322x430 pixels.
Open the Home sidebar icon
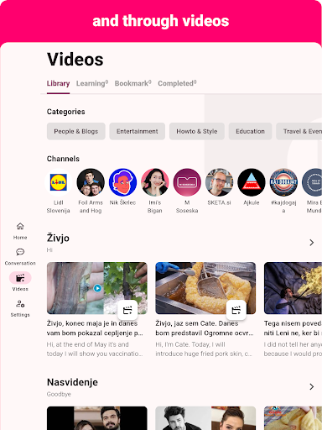(x=20, y=226)
